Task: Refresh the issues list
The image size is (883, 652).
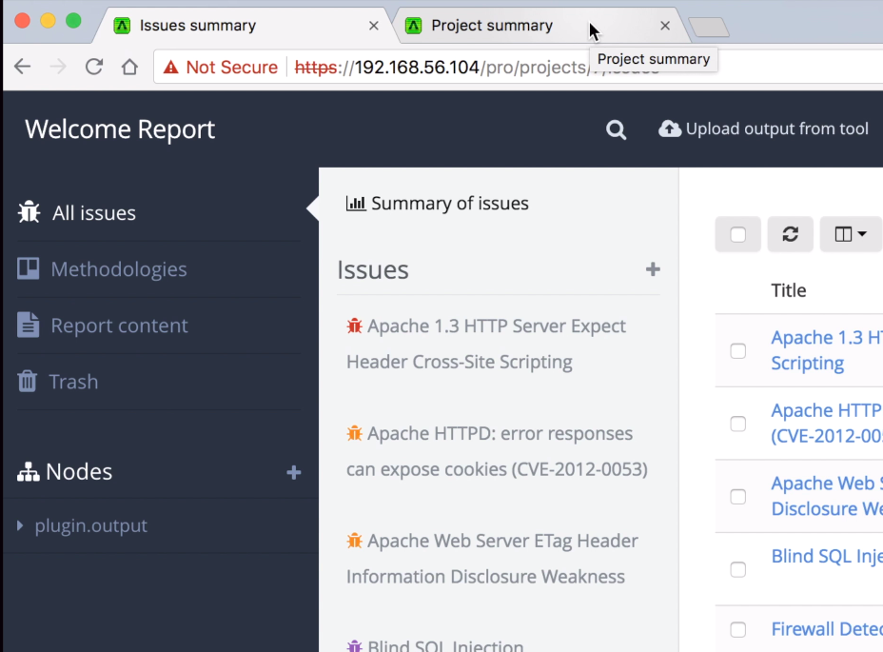Action: pyautogui.click(x=790, y=234)
